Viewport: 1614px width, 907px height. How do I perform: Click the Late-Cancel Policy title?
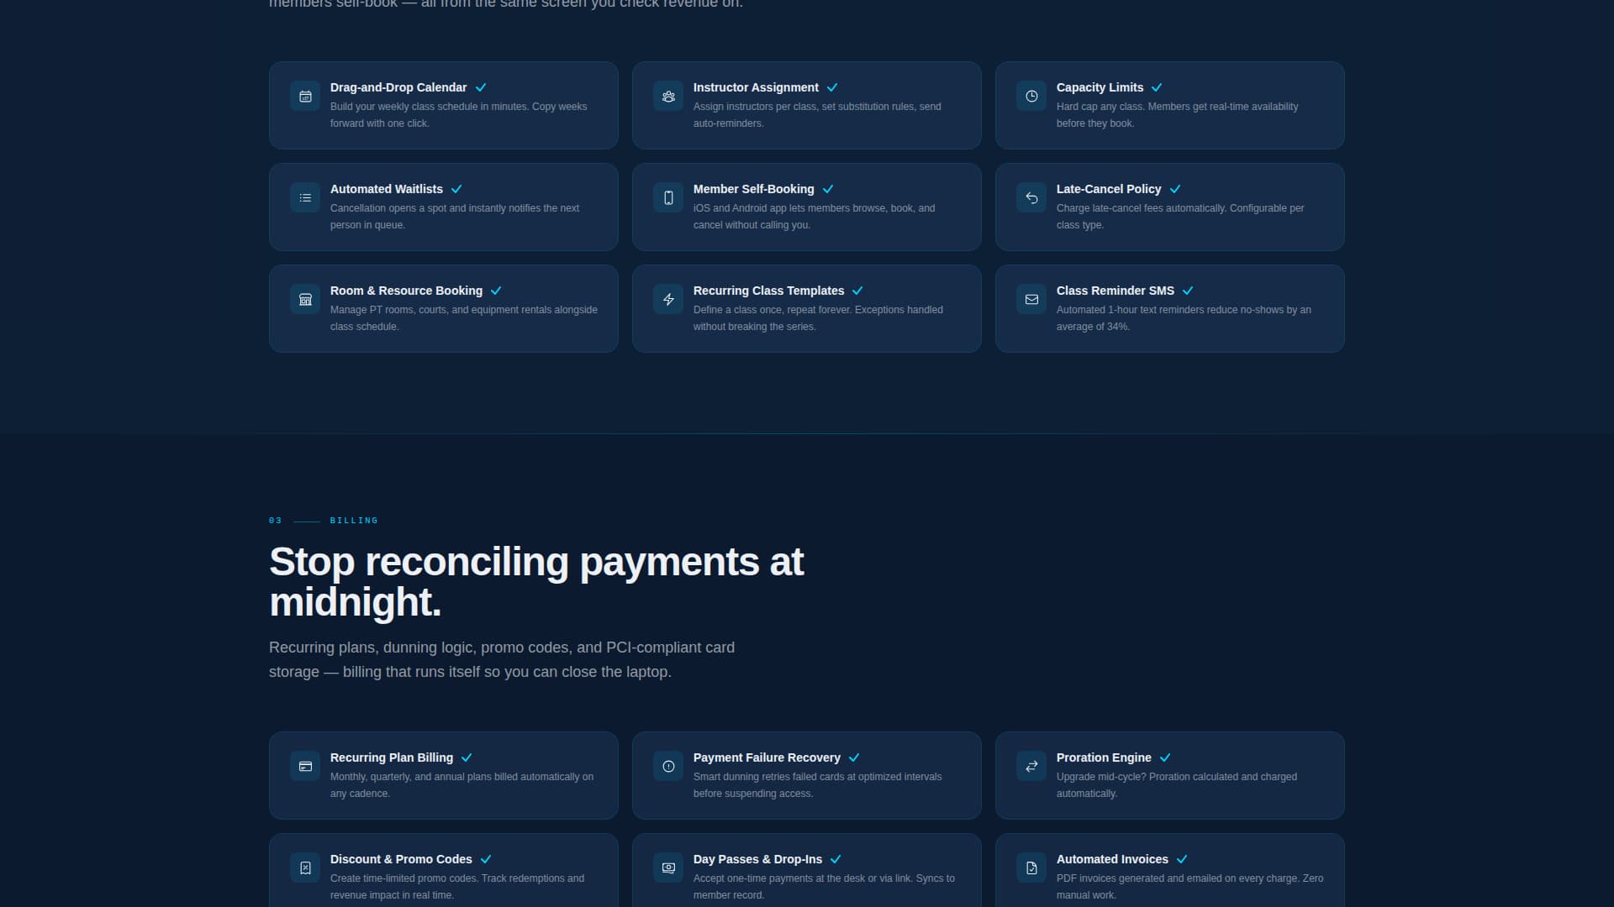pyautogui.click(x=1109, y=189)
